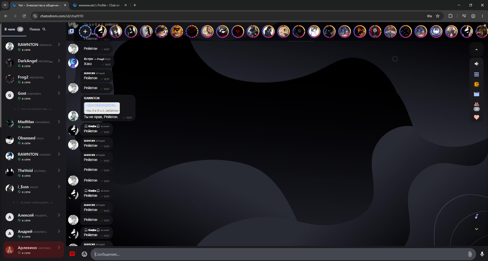Switch to the В чате tab
Image resolution: width=488 pixels, height=261 pixels.
[x=14, y=29]
